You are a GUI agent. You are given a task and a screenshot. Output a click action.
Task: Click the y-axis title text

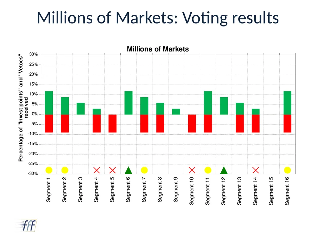tap(23, 108)
